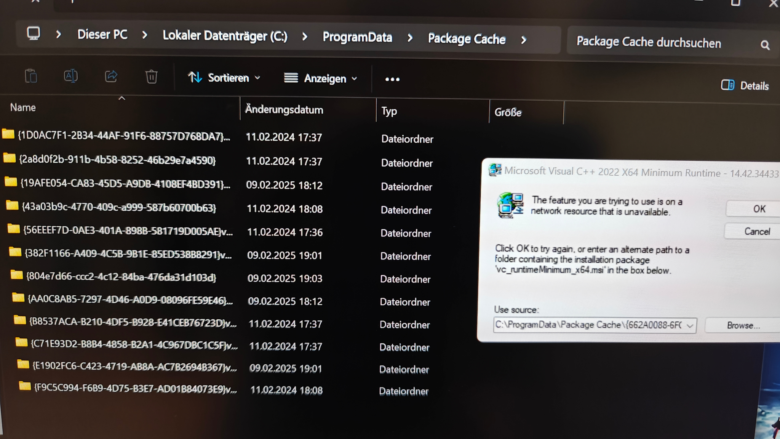
Task: Click the Rename toolbar icon
Action: [71, 76]
